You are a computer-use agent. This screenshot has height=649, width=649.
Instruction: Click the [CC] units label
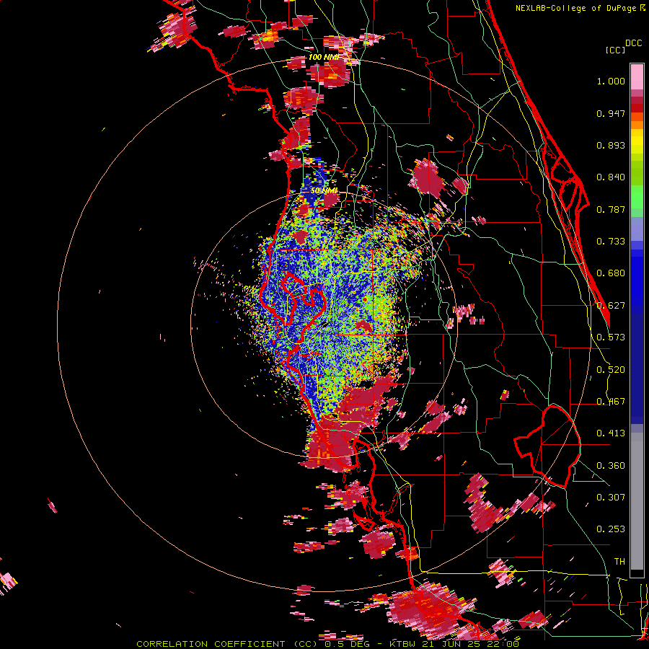point(615,50)
